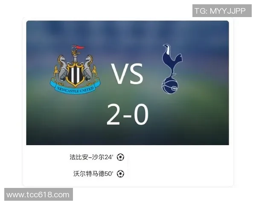Select goal scorer 法比安-沙尔24'
The width and height of the screenshot is (256, 205).
(91, 157)
